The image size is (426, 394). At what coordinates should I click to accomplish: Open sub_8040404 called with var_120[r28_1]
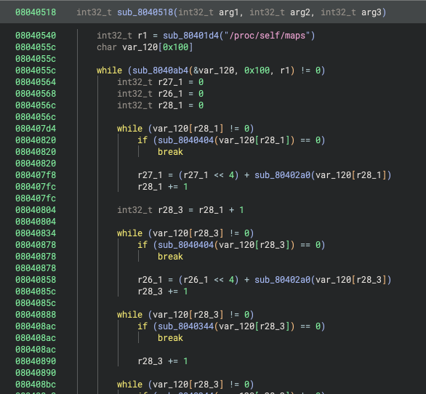point(186,140)
